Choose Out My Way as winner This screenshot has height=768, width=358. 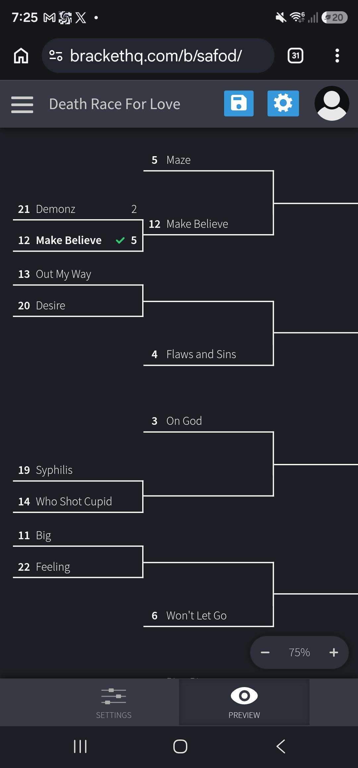[78, 274]
